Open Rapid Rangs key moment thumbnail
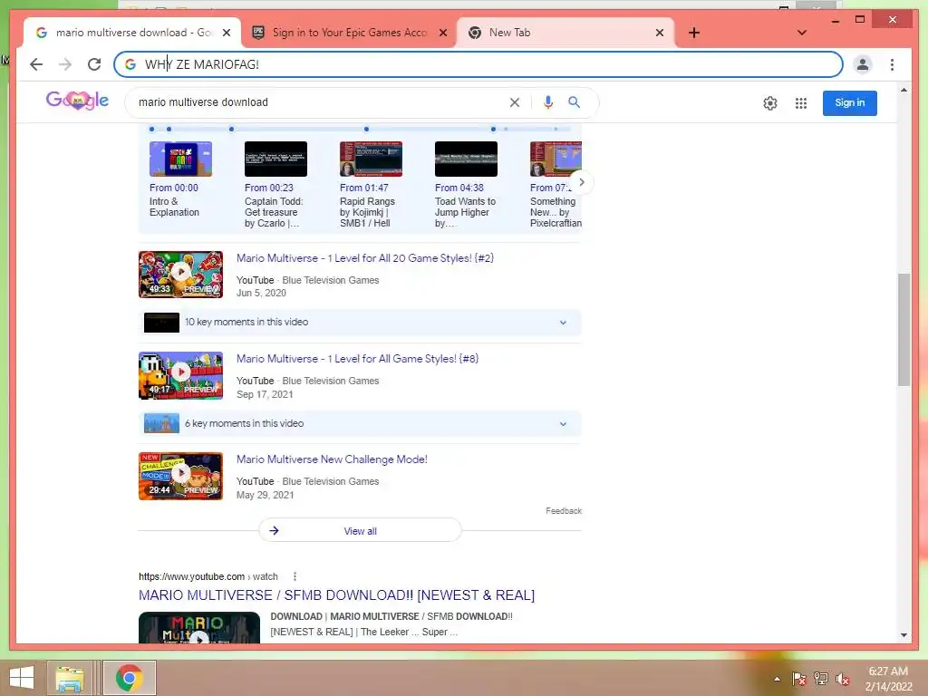 click(371, 159)
